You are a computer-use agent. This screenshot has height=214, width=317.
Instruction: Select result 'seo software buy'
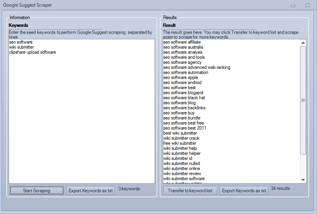(179, 113)
